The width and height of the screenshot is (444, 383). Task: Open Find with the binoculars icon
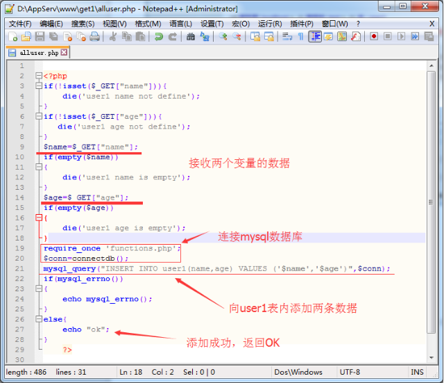tap(191, 37)
